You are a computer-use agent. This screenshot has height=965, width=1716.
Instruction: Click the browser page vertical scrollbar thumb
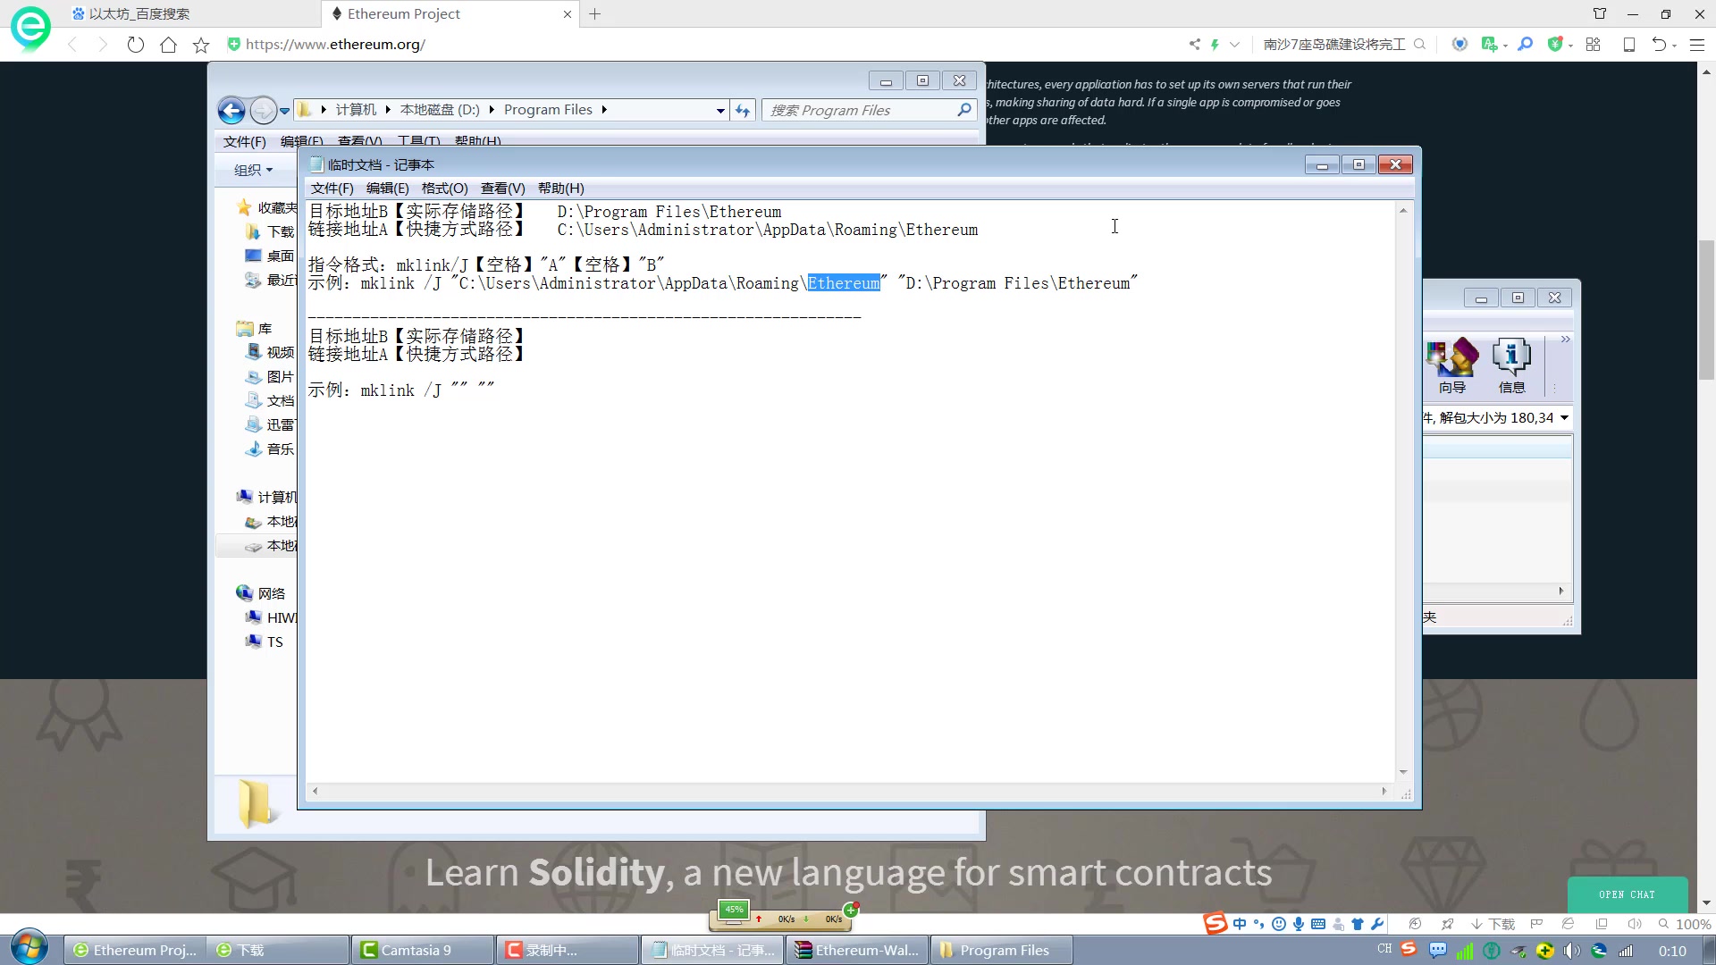click(x=1706, y=310)
